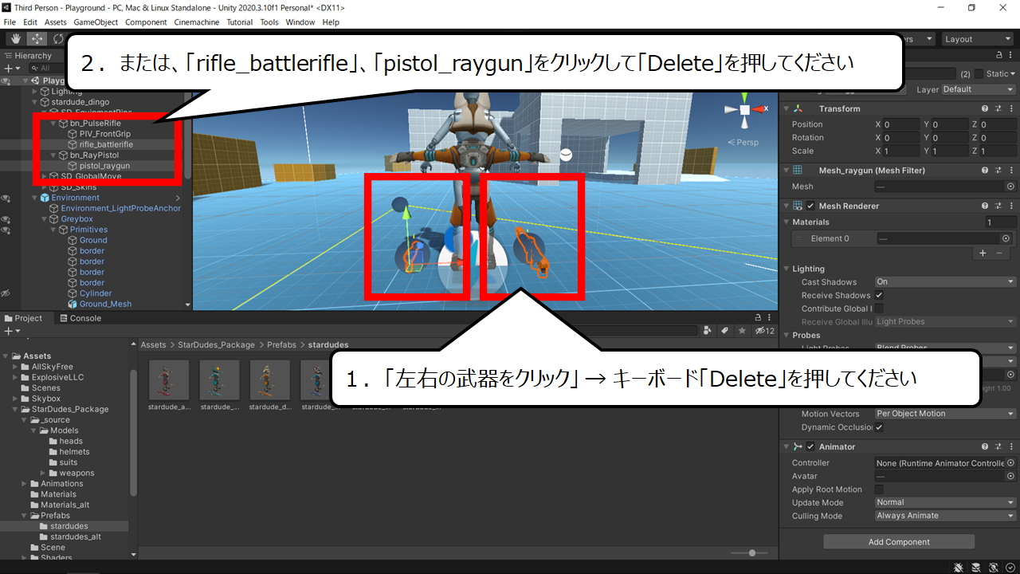Click the Position X input field
This screenshot has height=574, width=1020.
[x=902, y=124]
